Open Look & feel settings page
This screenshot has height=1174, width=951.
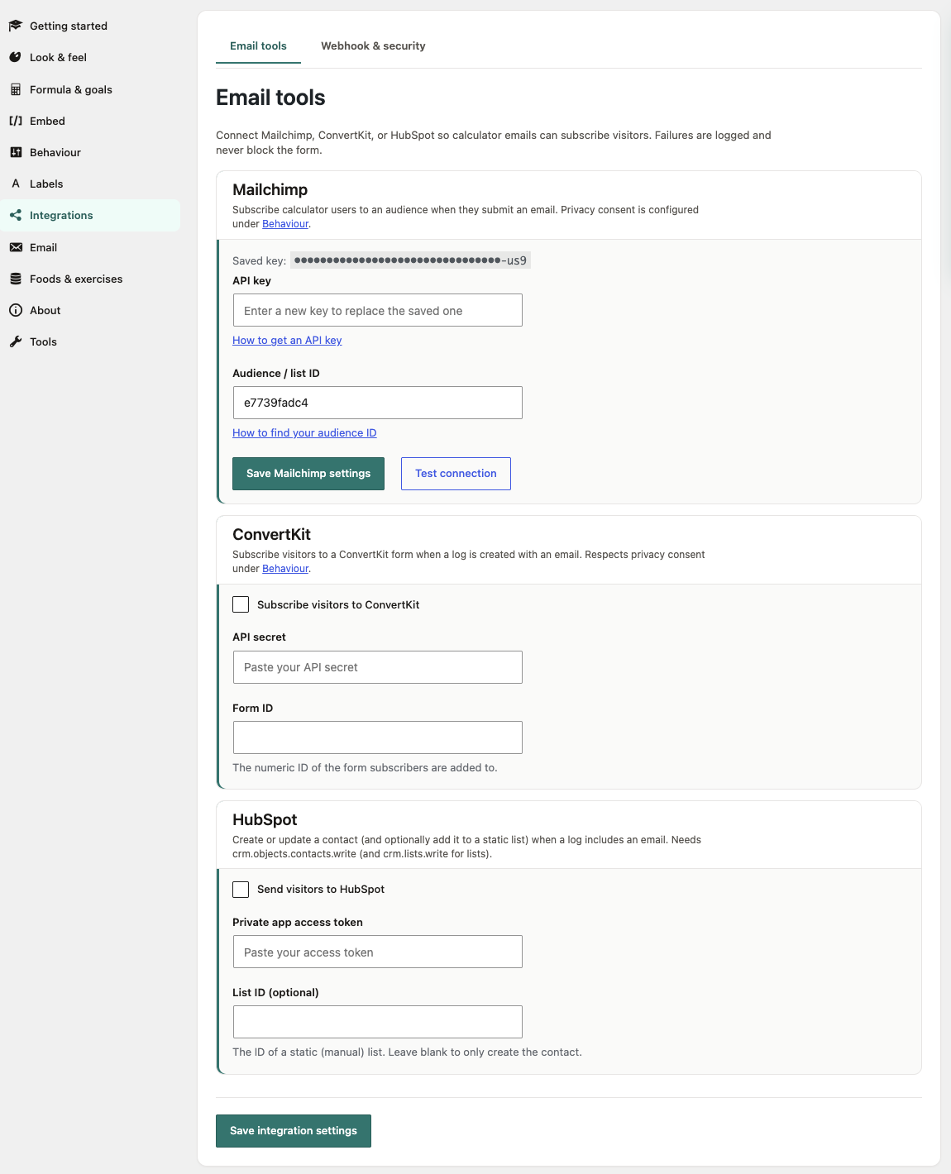coord(90,57)
